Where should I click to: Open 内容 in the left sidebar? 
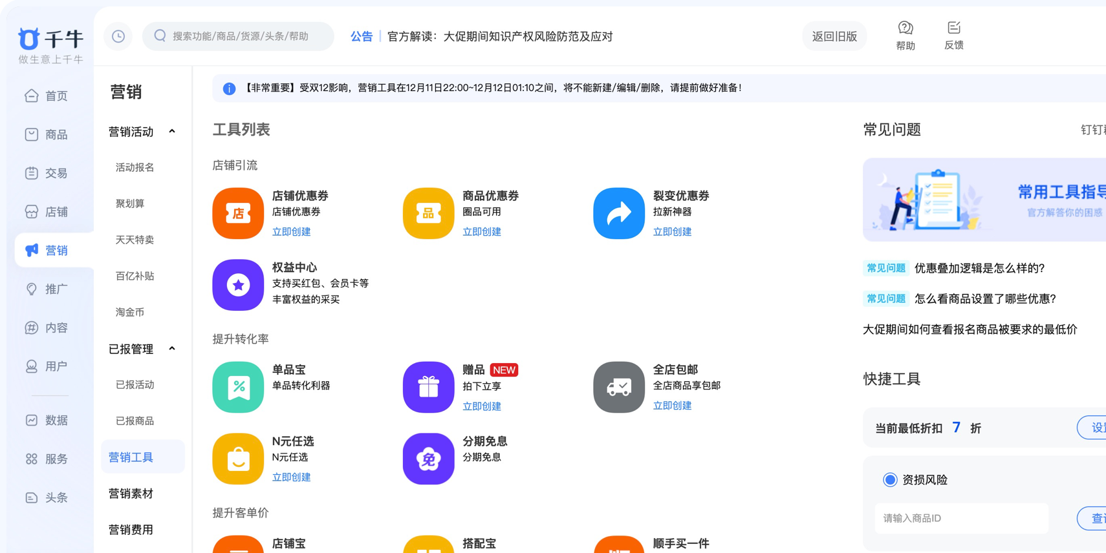click(x=47, y=328)
